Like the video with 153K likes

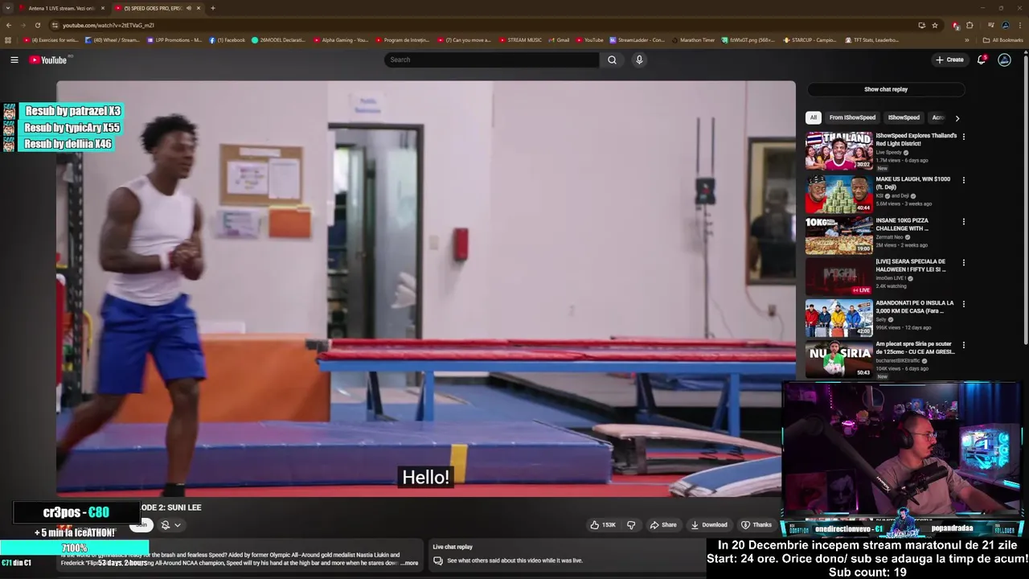click(x=603, y=525)
